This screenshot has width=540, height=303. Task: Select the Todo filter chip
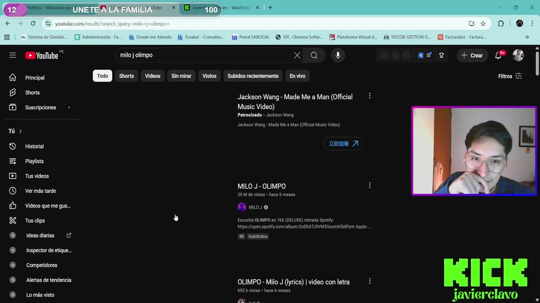103,76
